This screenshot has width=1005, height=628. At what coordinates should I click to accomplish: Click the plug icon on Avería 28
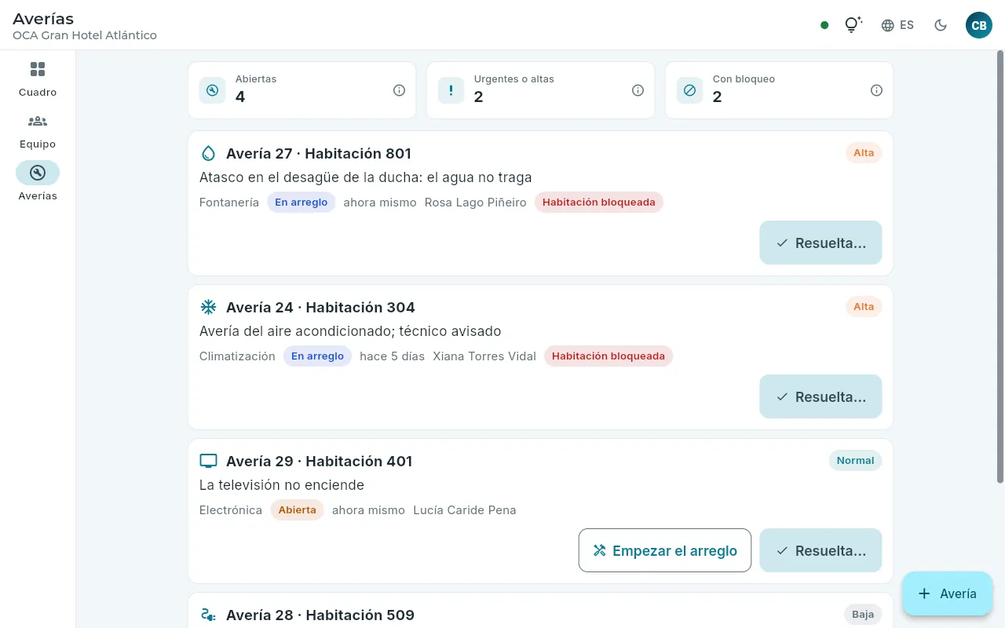[x=208, y=615]
